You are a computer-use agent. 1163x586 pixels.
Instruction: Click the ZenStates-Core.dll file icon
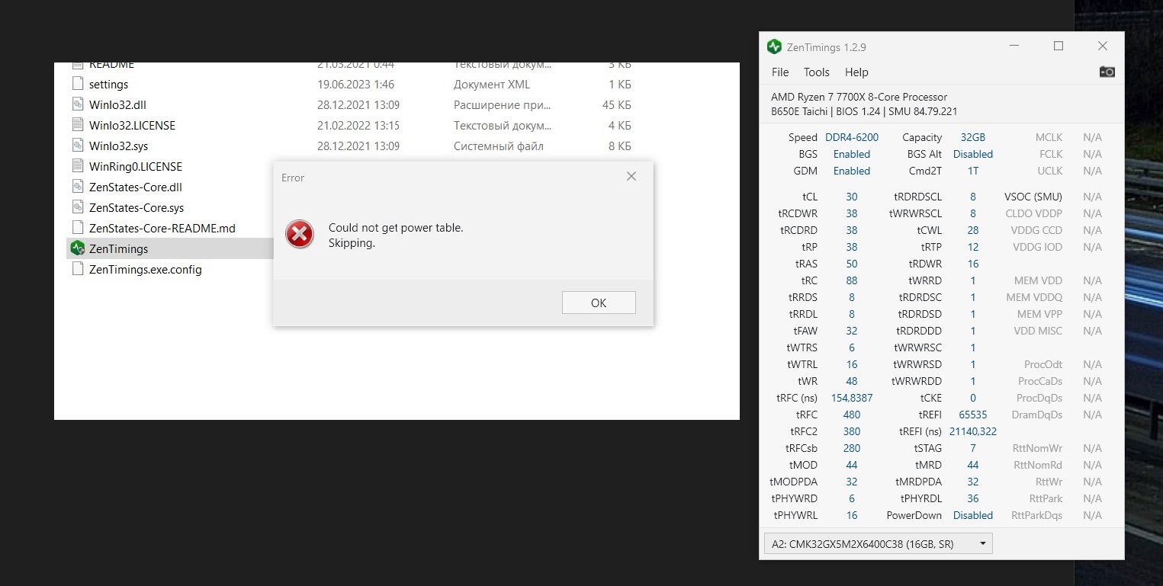(x=77, y=187)
